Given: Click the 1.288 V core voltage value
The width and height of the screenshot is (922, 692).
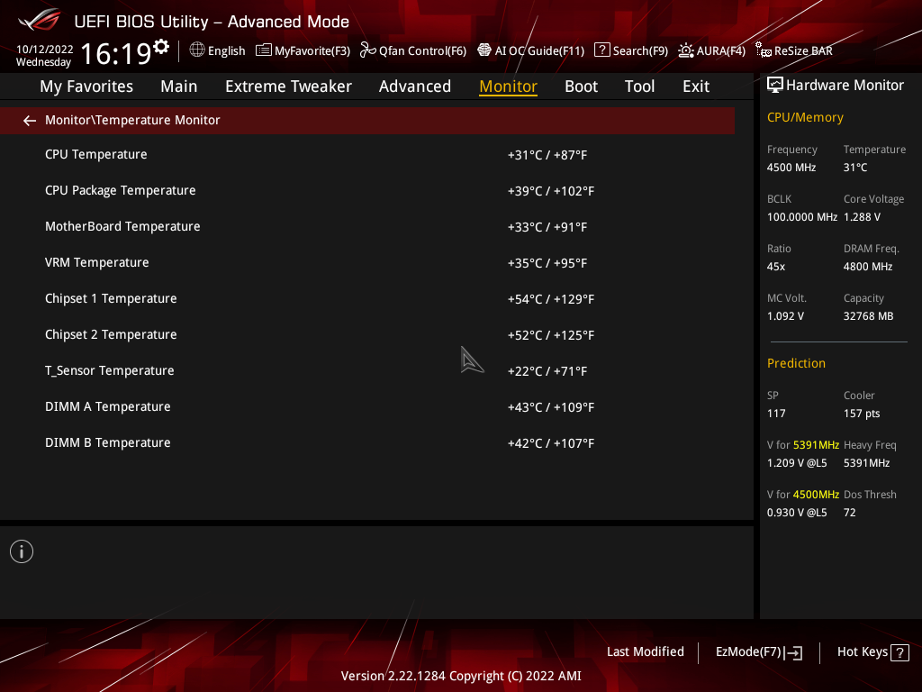Looking at the screenshot, I should click(x=862, y=217).
